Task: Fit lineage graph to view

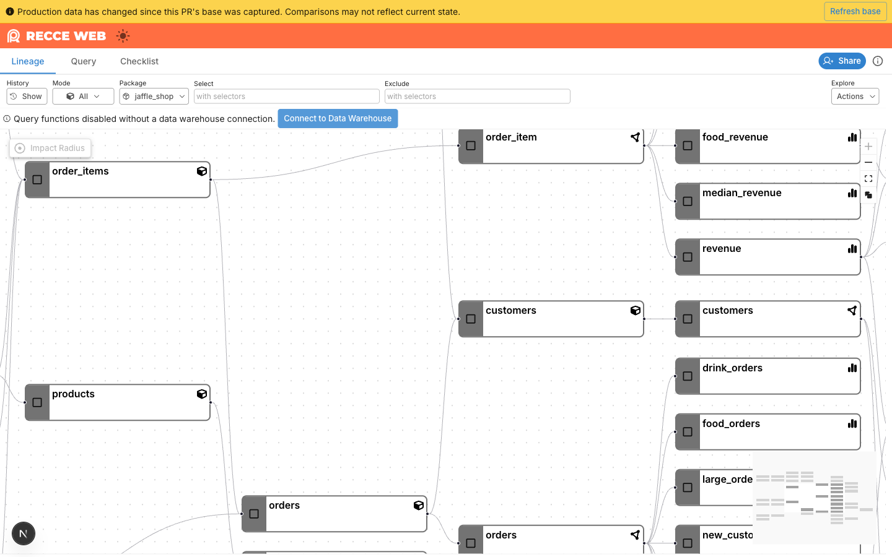Action: point(868,178)
